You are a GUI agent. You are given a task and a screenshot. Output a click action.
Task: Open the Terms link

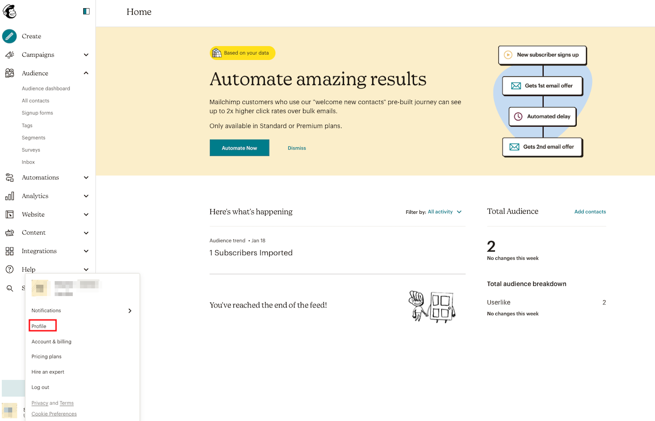click(66, 403)
